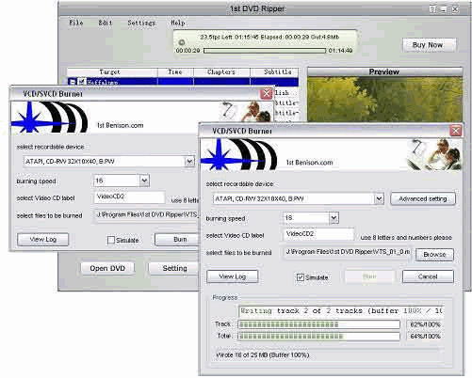Open the Edit menu
472x378 pixels.
tap(106, 23)
